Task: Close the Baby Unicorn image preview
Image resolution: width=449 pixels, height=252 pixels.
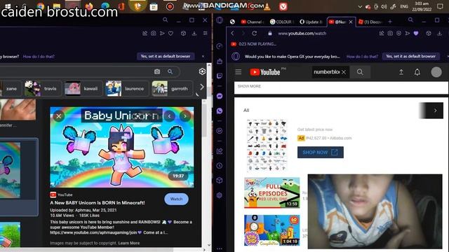Action: [x=59, y=116]
